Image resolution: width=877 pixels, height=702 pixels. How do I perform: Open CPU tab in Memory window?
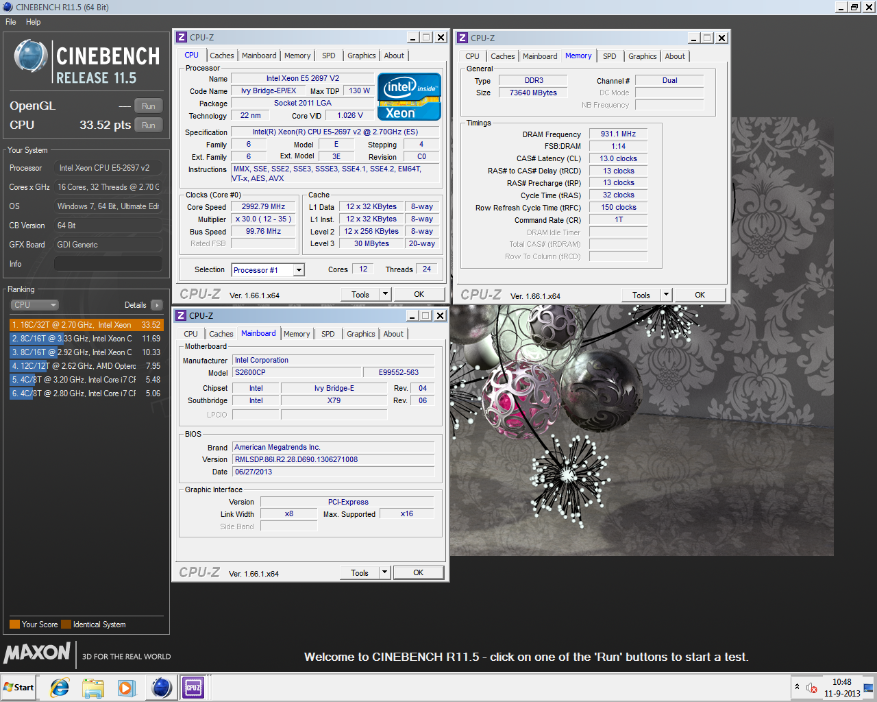click(472, 56)
